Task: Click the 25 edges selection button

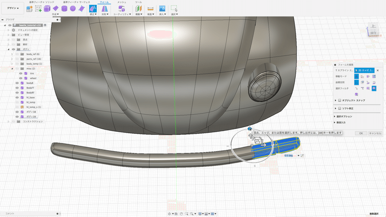Action: point(364,70)
